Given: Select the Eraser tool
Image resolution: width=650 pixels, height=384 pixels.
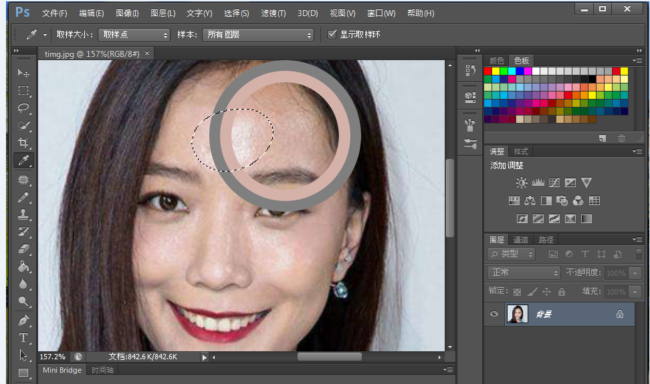Looking at the screenshot, I should 23,248.
